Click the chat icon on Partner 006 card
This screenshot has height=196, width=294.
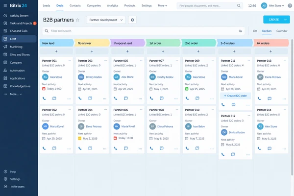pyautogui.click(x=126, y=148)
